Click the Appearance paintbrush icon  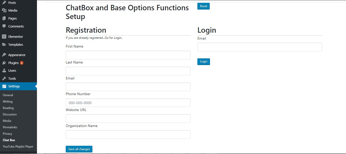[x=4, y=55]
